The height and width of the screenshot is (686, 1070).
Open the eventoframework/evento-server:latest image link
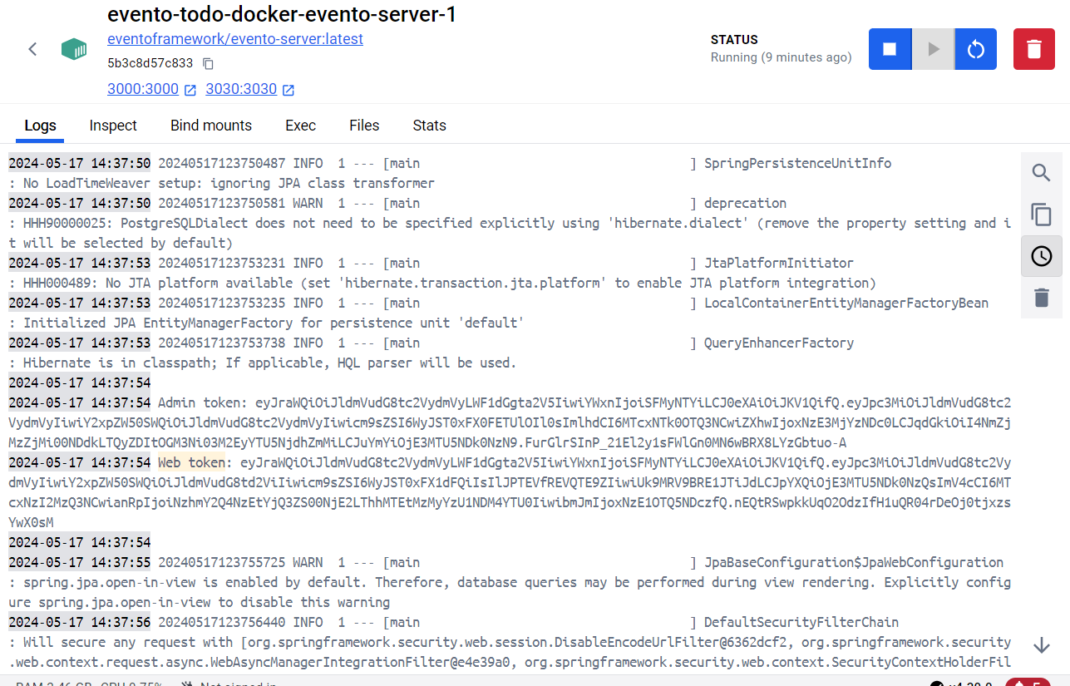(235, 39)
